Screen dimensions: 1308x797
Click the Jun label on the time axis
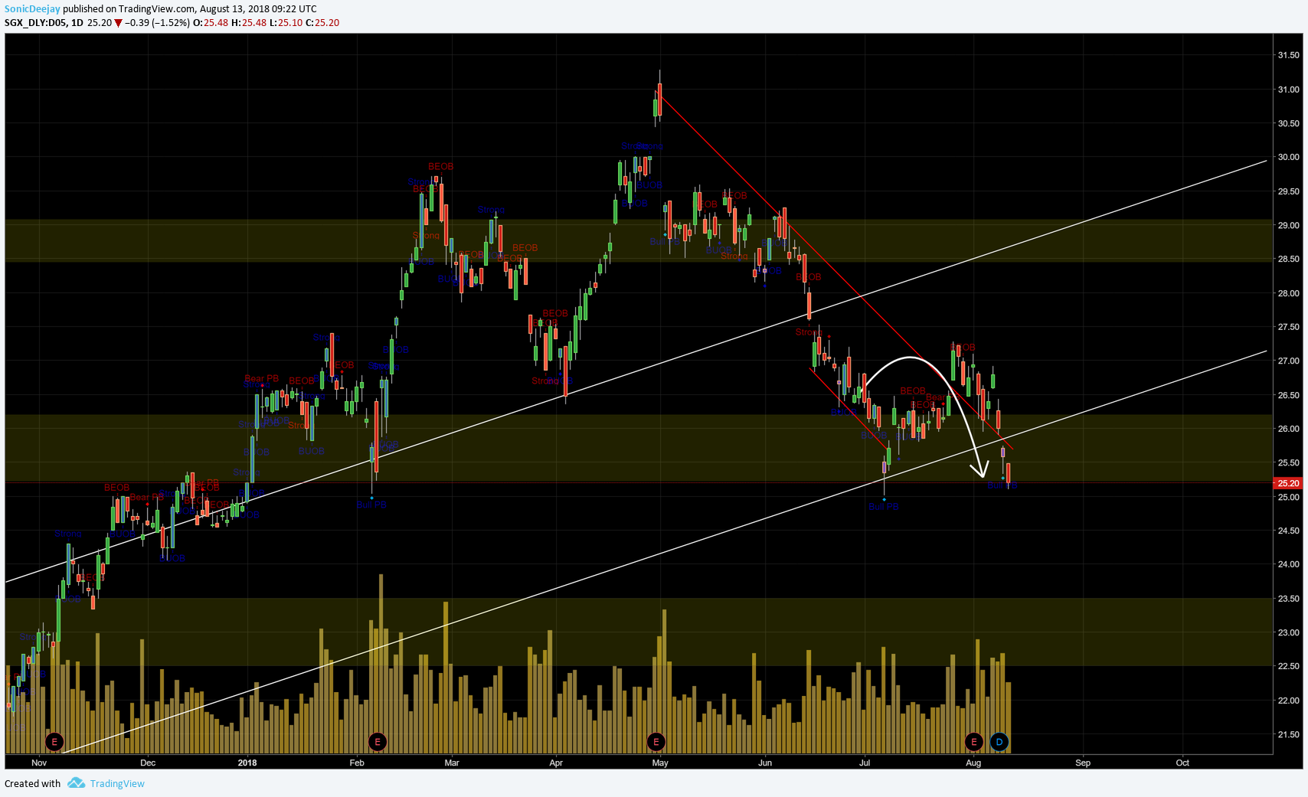click(x=764, y=763)
